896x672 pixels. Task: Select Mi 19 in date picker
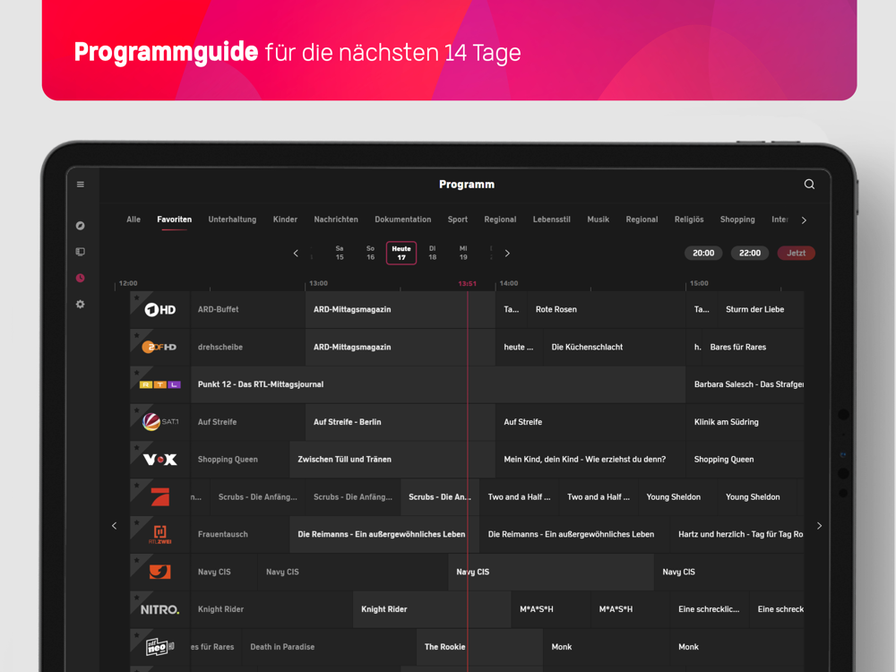click(463, 254)
